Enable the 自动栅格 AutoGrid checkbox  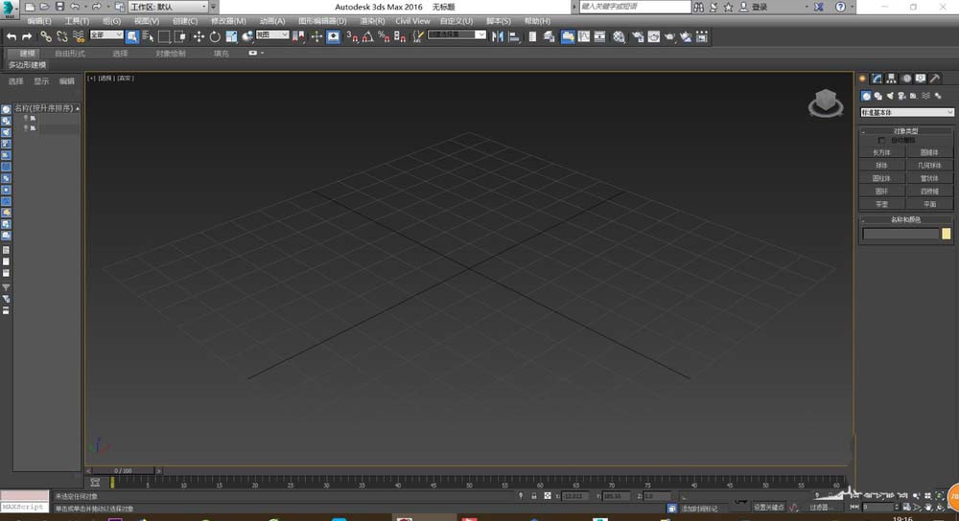coord(881,141)
